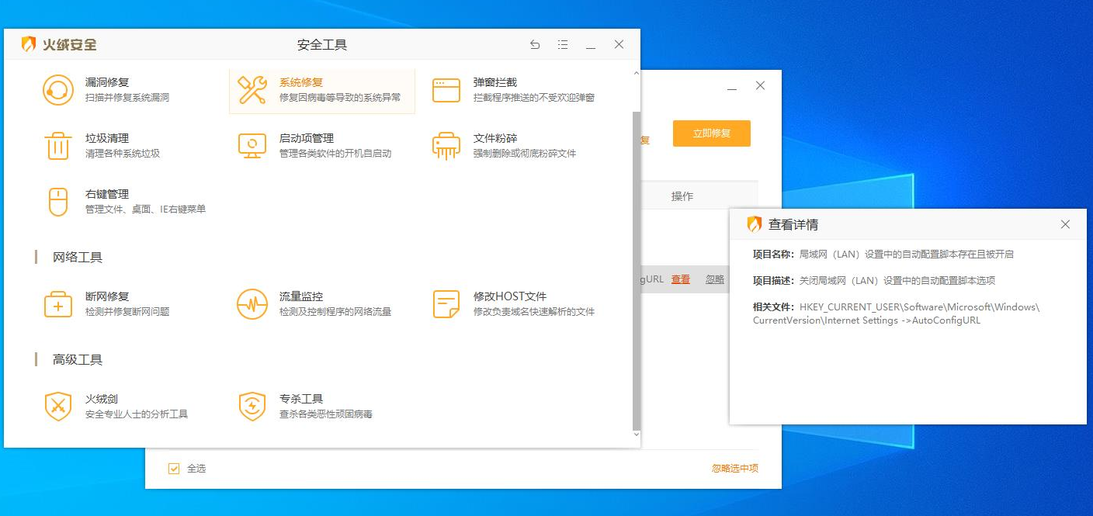The image size is (1093, 516).
Task: Select the 文件粉碎 title text
Action: [x=495, y=138]
